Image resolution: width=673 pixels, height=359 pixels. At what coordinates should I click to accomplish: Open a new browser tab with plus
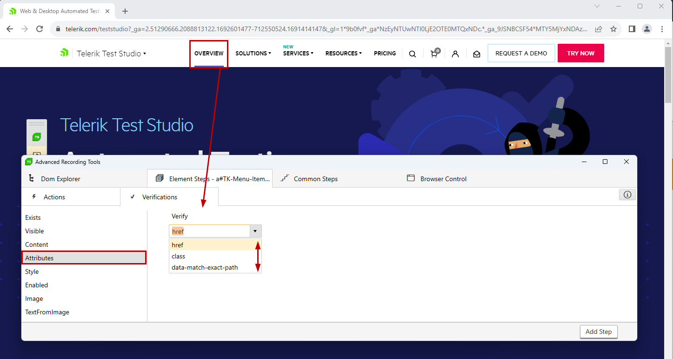[x=125, y=11]
